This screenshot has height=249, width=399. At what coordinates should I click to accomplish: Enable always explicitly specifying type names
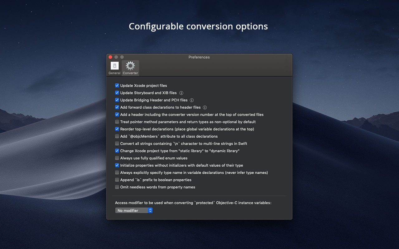coord(117,173)
